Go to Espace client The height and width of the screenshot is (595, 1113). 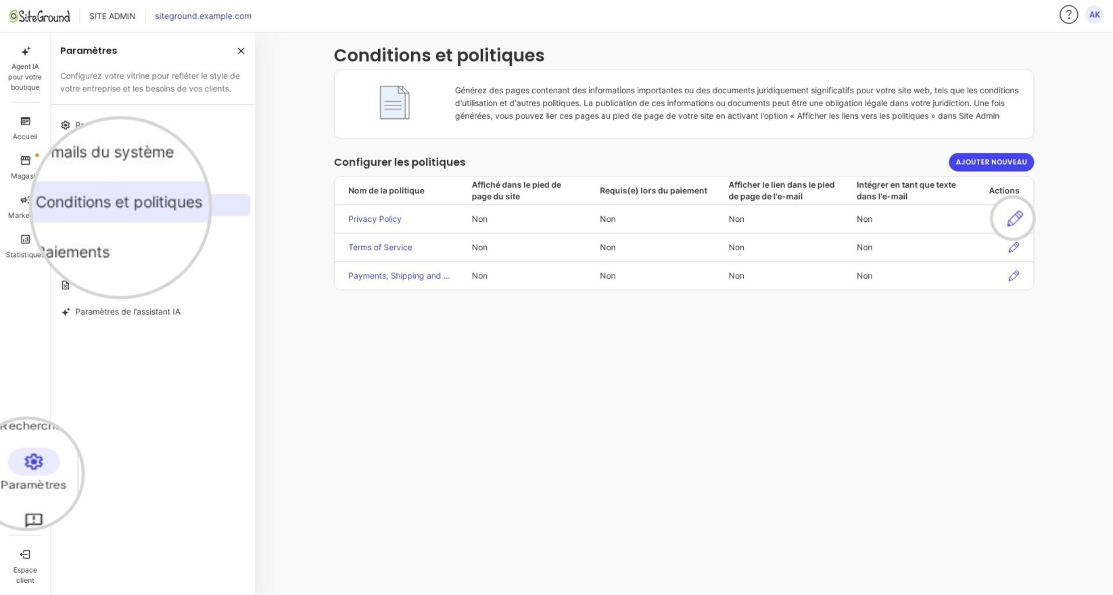point(25,567)
